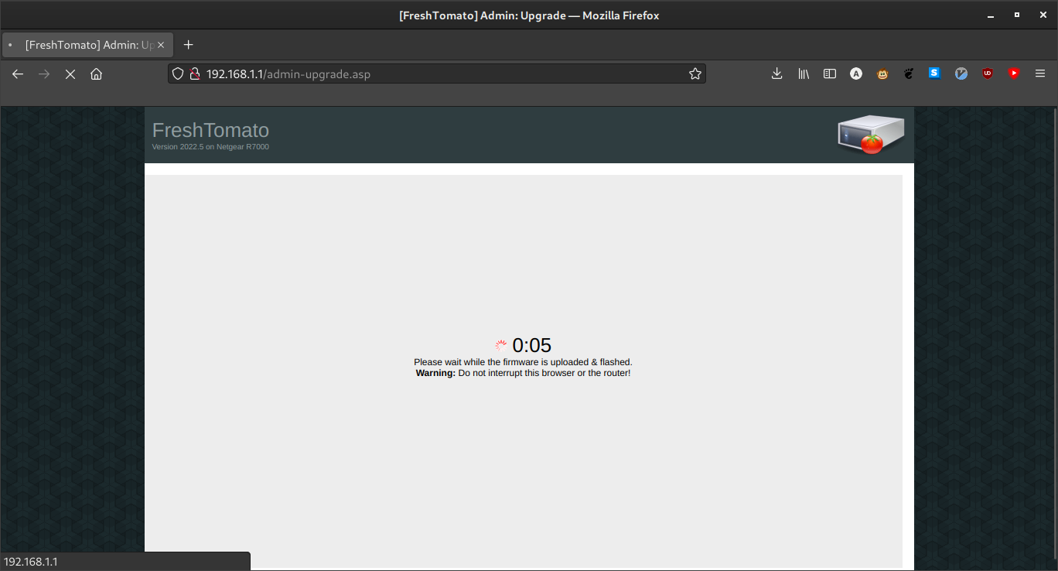Close the Firefox window

(x=1043, y=15)
